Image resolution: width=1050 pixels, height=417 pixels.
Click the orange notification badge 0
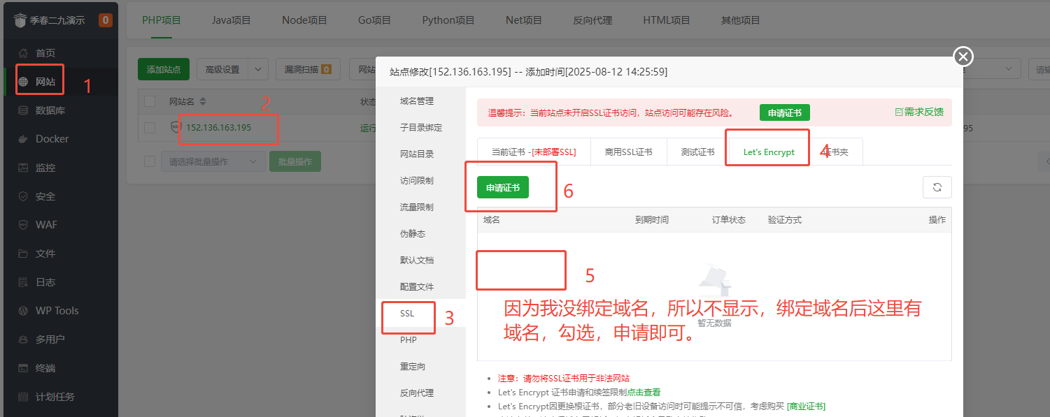click(x=106, y=20)
